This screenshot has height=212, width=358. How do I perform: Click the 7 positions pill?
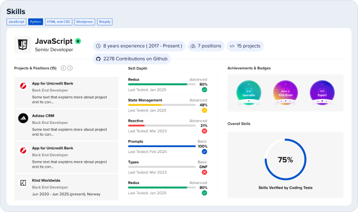206,46
